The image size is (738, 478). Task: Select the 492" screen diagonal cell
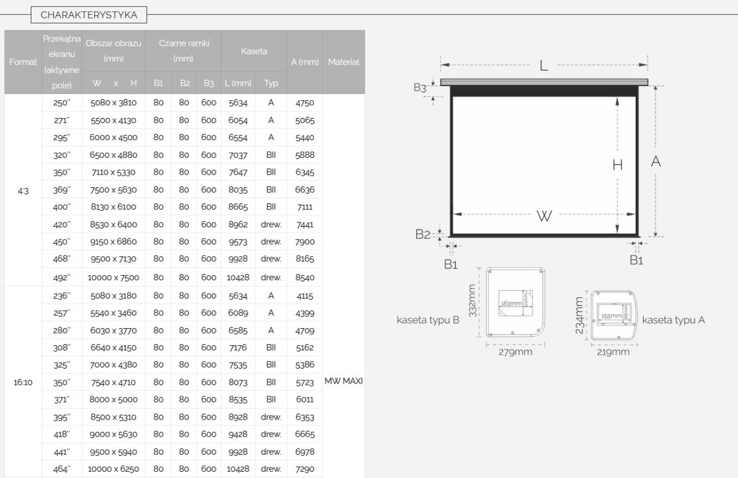pyautogui.click(x=62, y=278)
